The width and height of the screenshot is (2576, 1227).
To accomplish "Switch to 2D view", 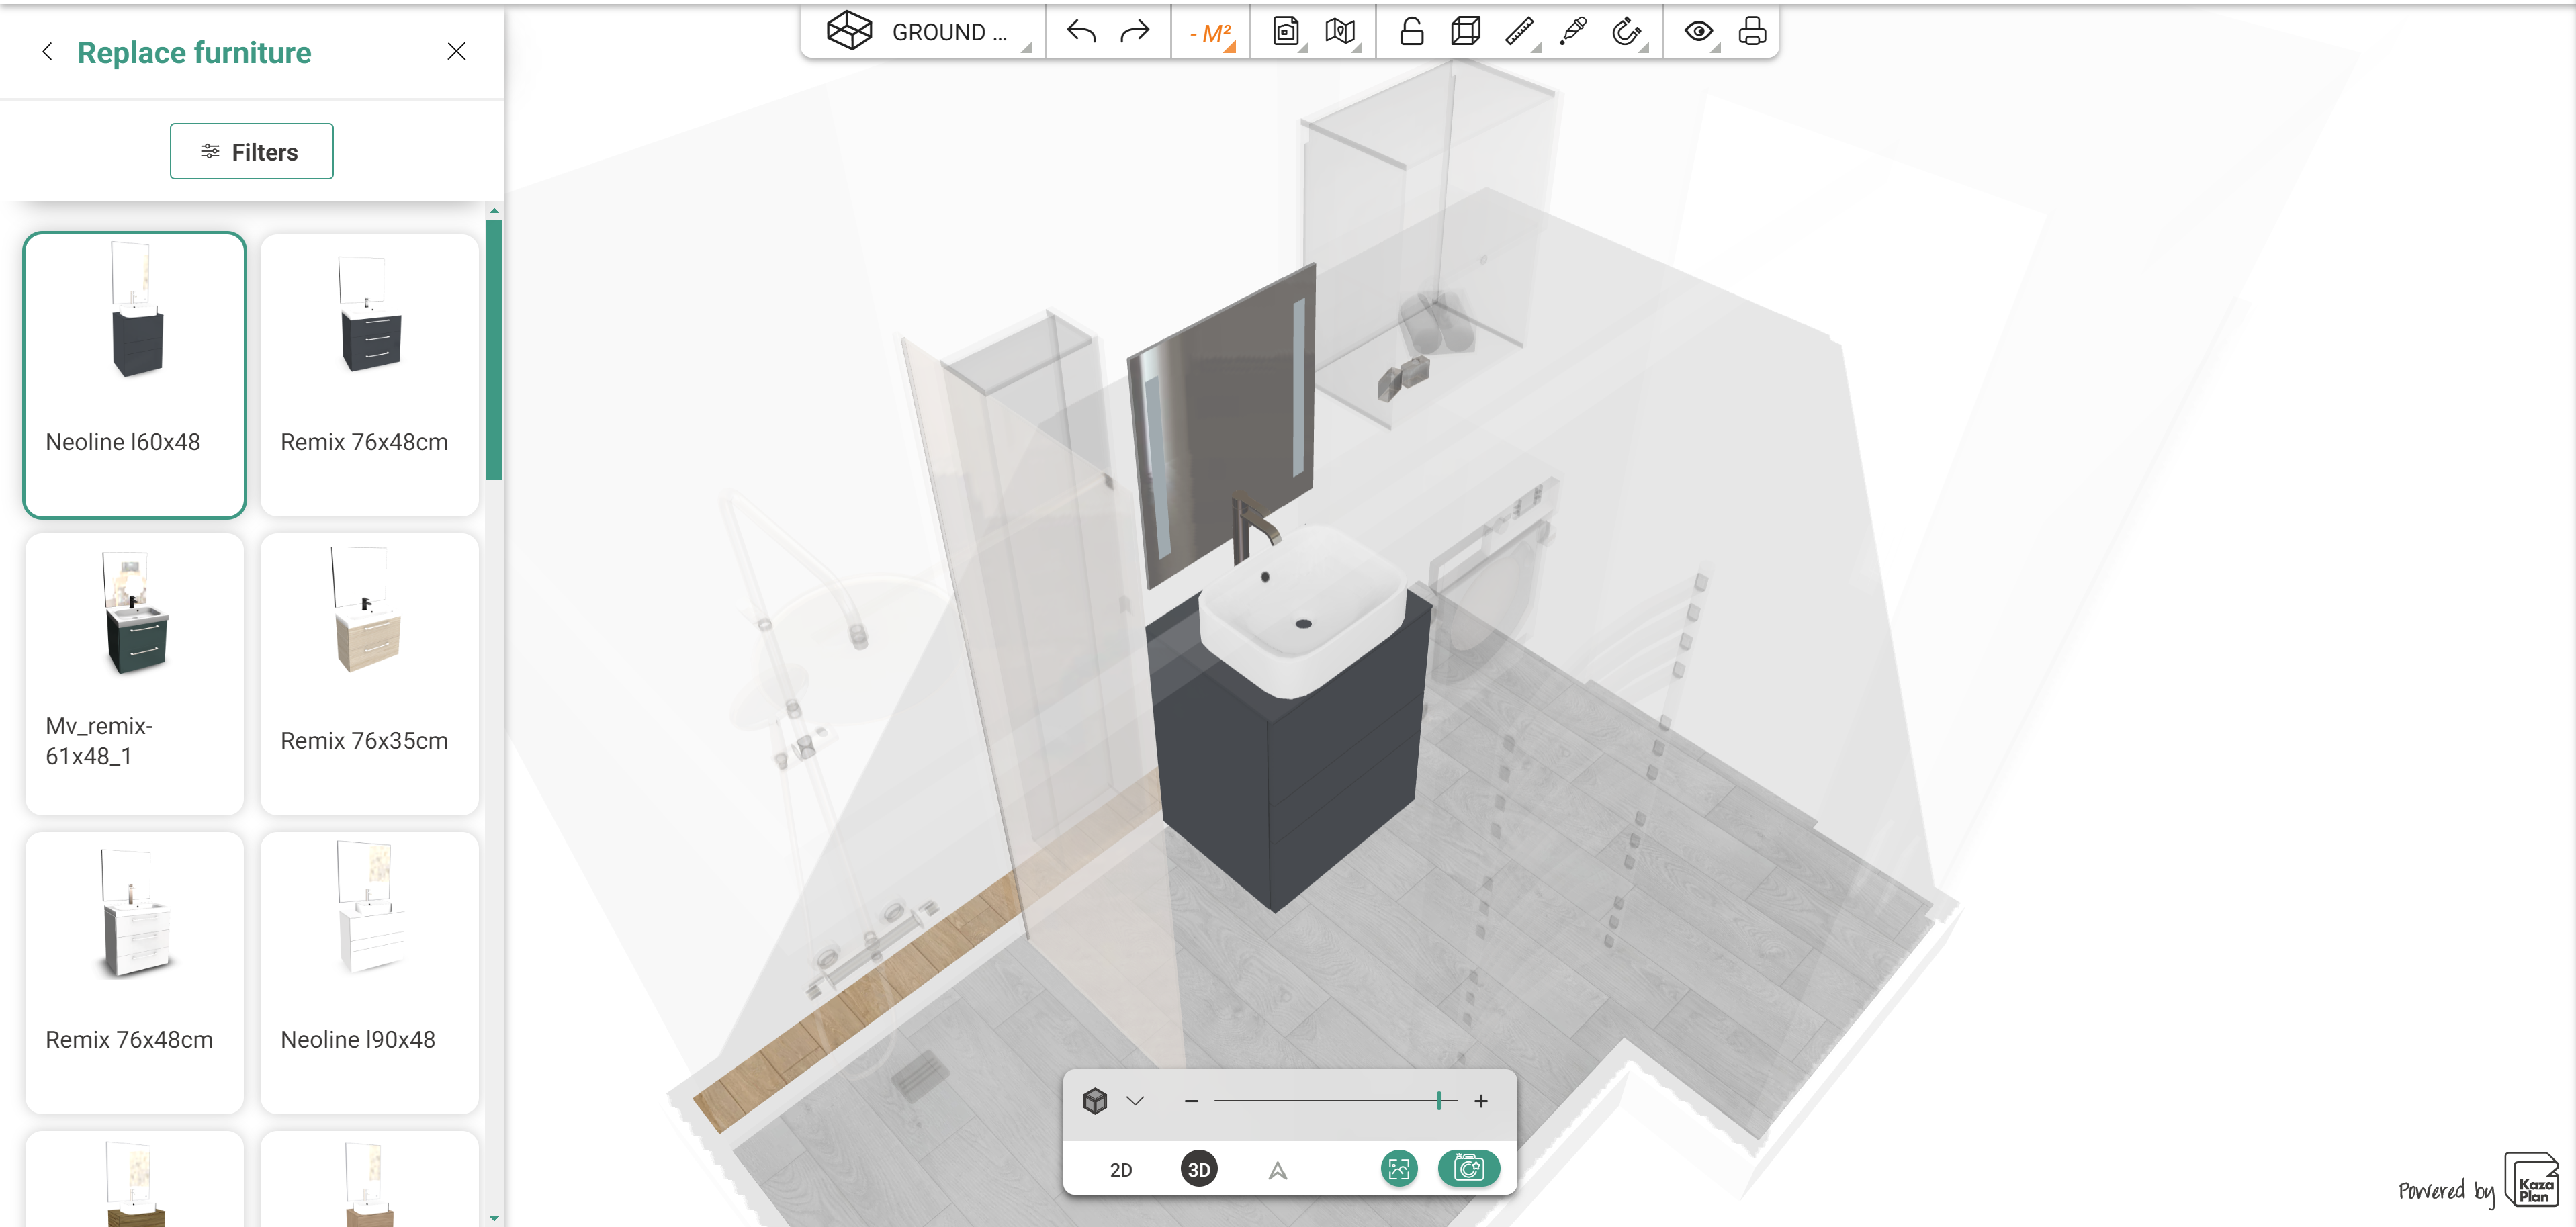I will (1121, 1169).
